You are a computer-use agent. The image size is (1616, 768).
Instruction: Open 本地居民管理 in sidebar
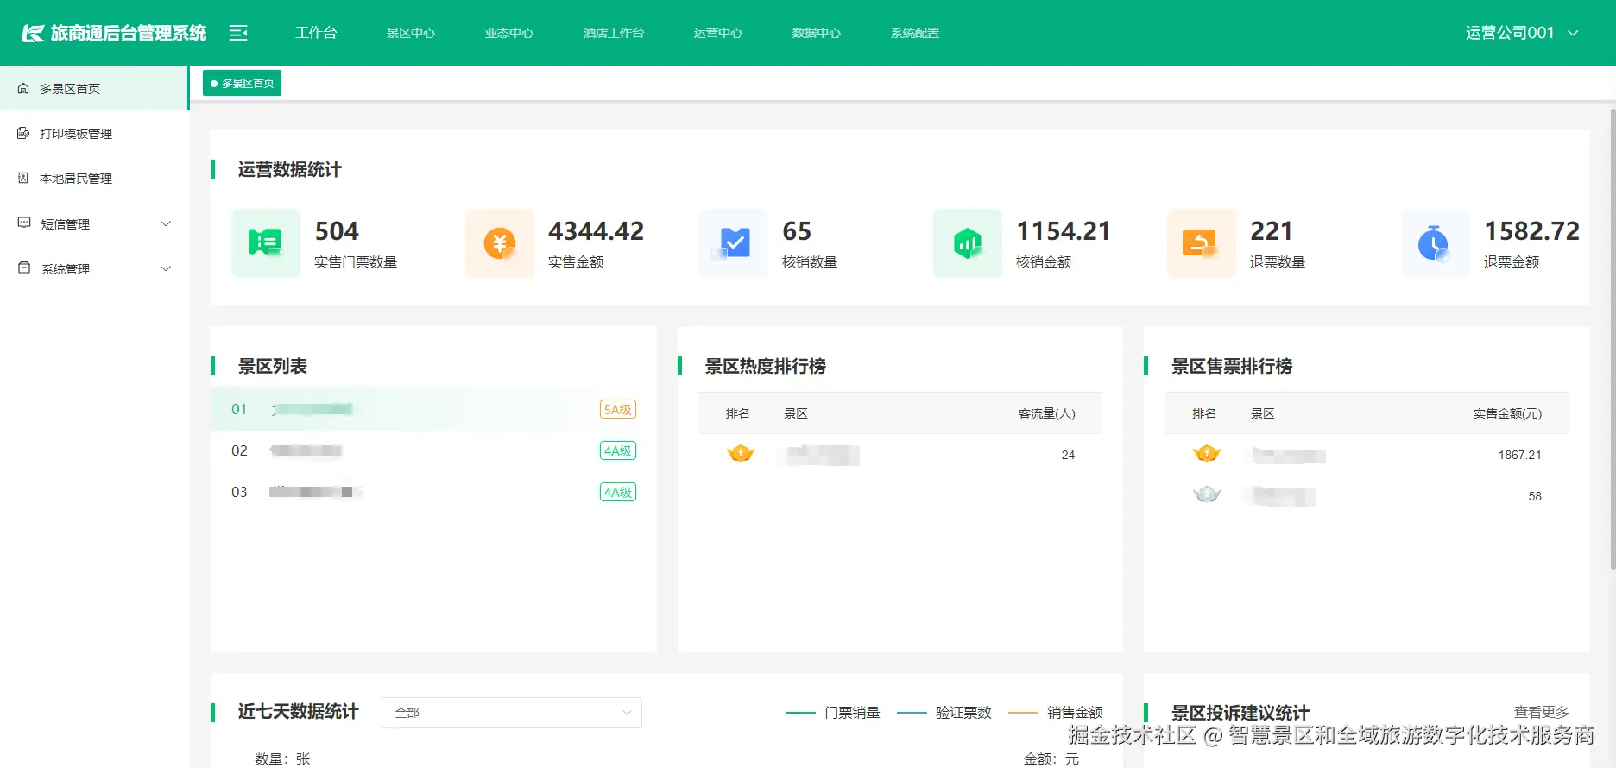(94, 178)
